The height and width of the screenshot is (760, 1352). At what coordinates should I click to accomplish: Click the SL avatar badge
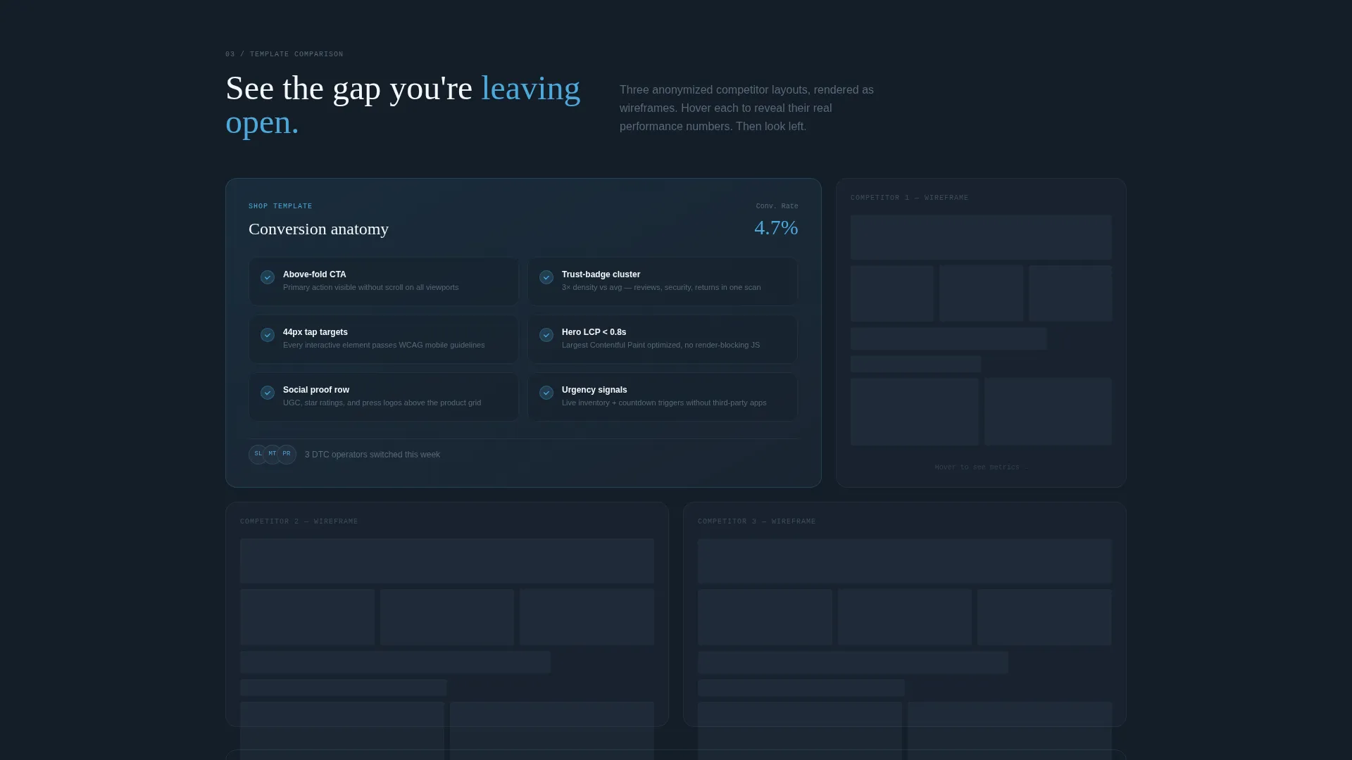click(x=258, y=454)
